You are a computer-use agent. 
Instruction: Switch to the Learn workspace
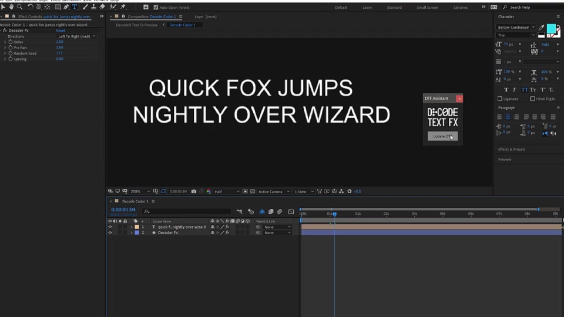point(367,8)
